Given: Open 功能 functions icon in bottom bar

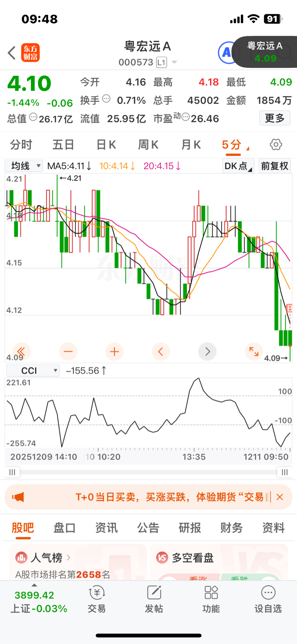Looking at the screenshot, I should (211, 599).
